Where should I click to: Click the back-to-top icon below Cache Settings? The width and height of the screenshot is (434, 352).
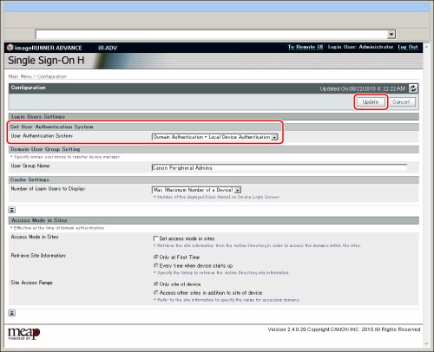coord(12,210)
